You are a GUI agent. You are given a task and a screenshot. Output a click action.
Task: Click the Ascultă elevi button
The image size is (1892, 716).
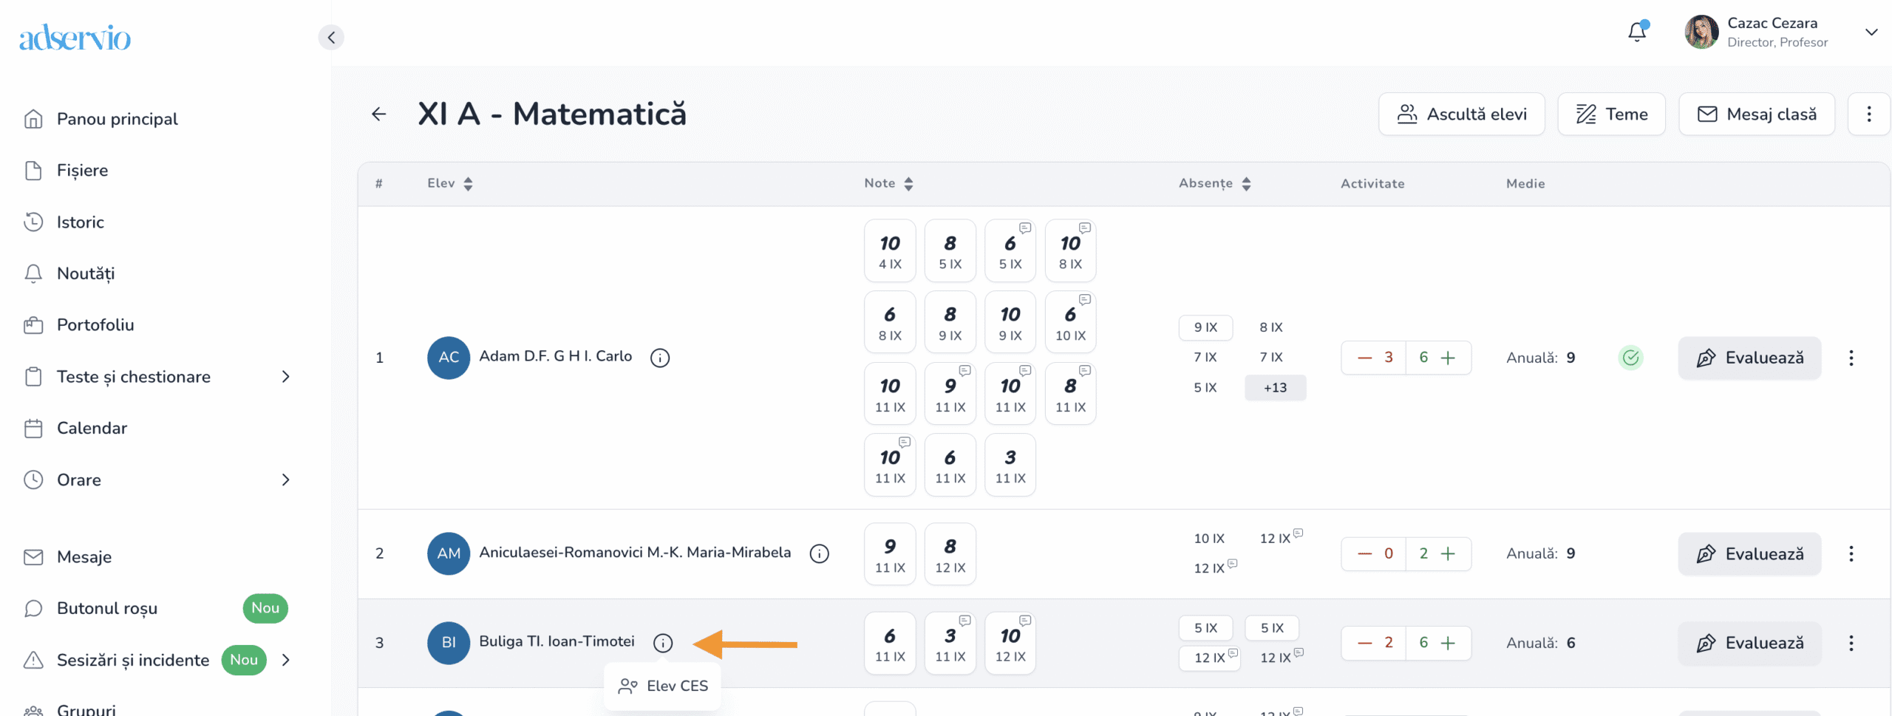1461,114
